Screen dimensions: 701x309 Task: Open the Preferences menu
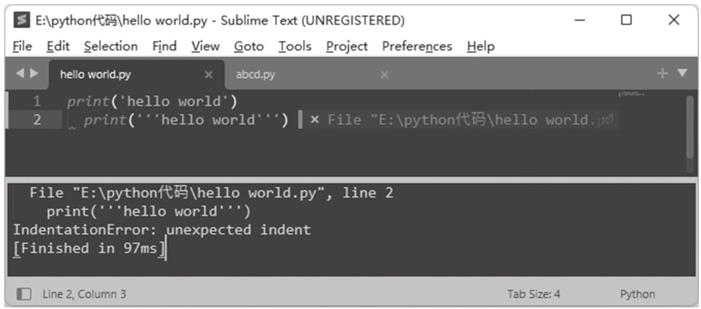tap(417, 46)
